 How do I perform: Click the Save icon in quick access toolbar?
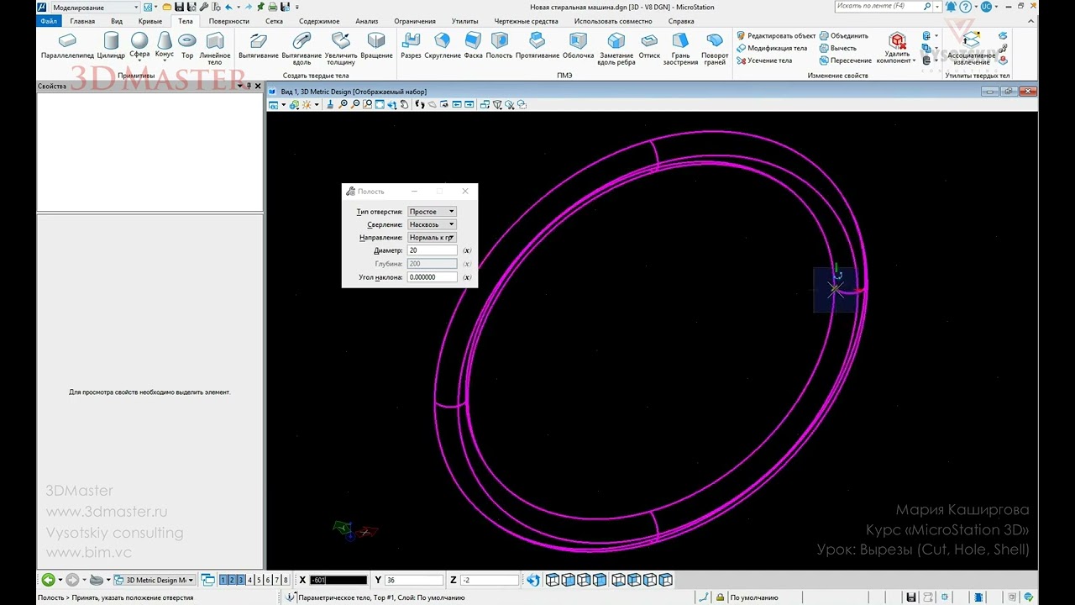[x=179, y=7]
